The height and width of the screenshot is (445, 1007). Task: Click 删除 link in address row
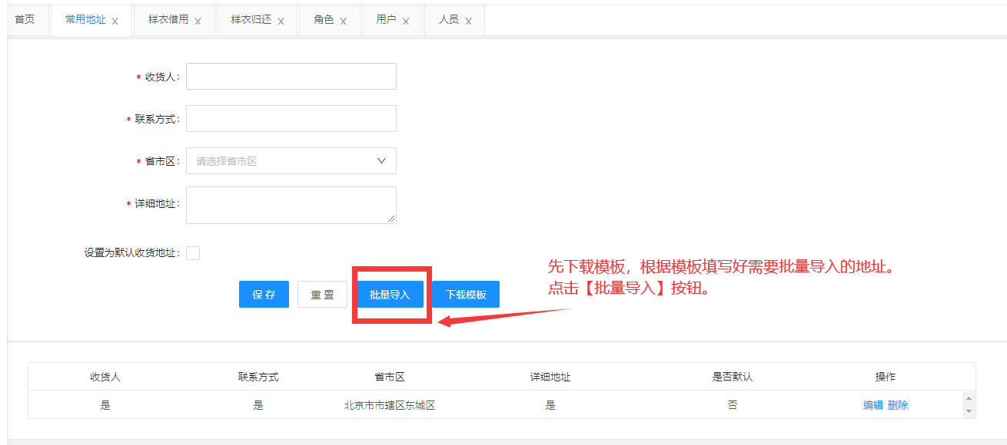(898, 405)
